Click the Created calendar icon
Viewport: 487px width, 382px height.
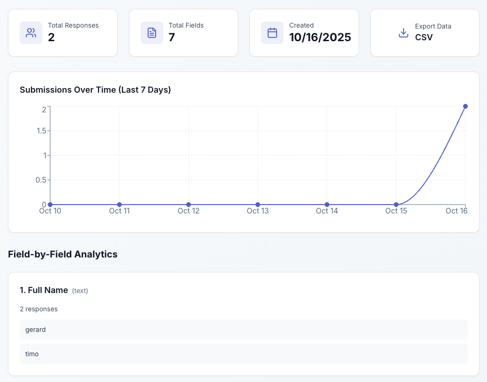point(272,33)
